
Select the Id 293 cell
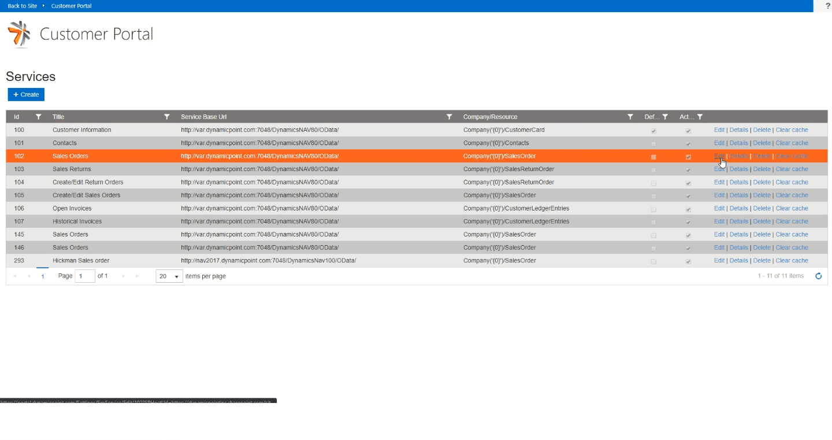coord(19,261)
